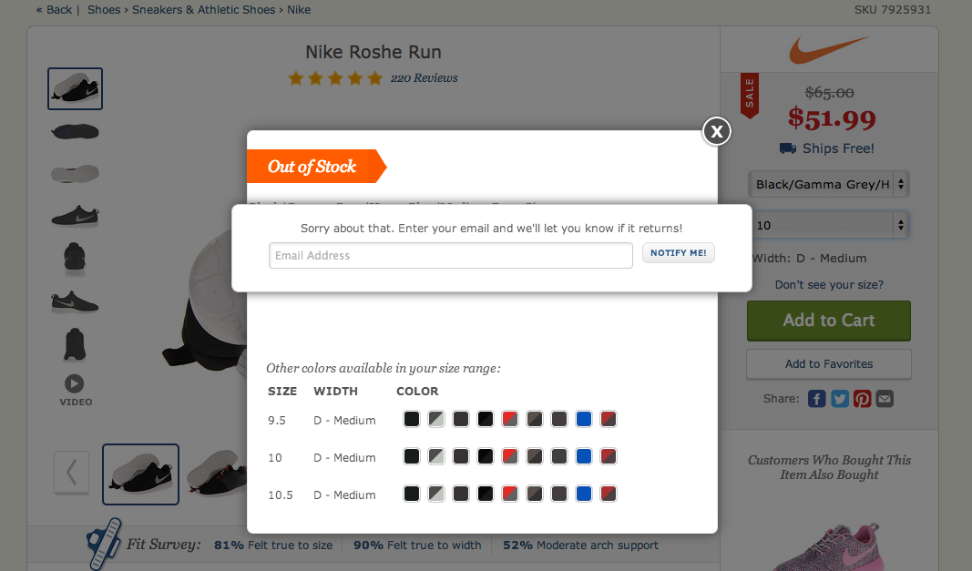Screen dimensions: 972x571
Task: Select black shoe in bottom color carousel
Action: (140, 474)
